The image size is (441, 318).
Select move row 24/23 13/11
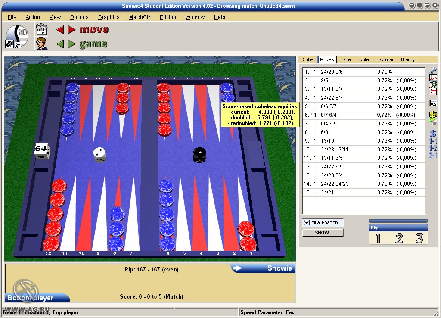click(x=364, y=150)
